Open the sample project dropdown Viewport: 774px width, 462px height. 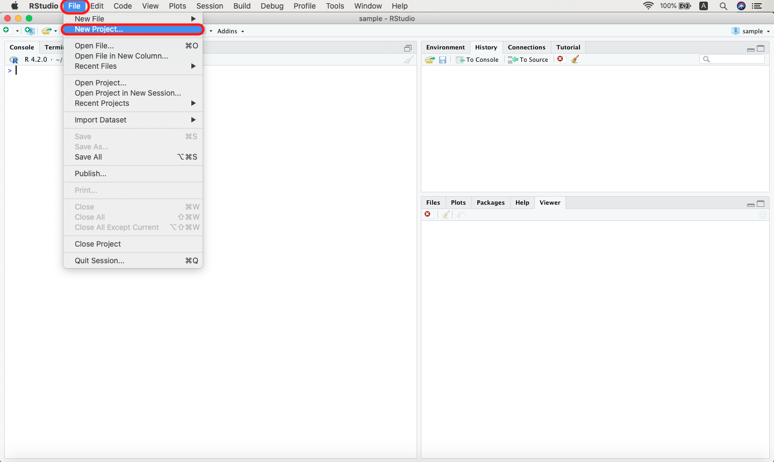click(751, 31)
